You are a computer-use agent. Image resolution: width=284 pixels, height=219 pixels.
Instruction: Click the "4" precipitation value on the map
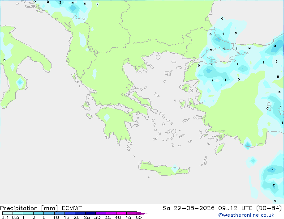[x=273, y=170]
